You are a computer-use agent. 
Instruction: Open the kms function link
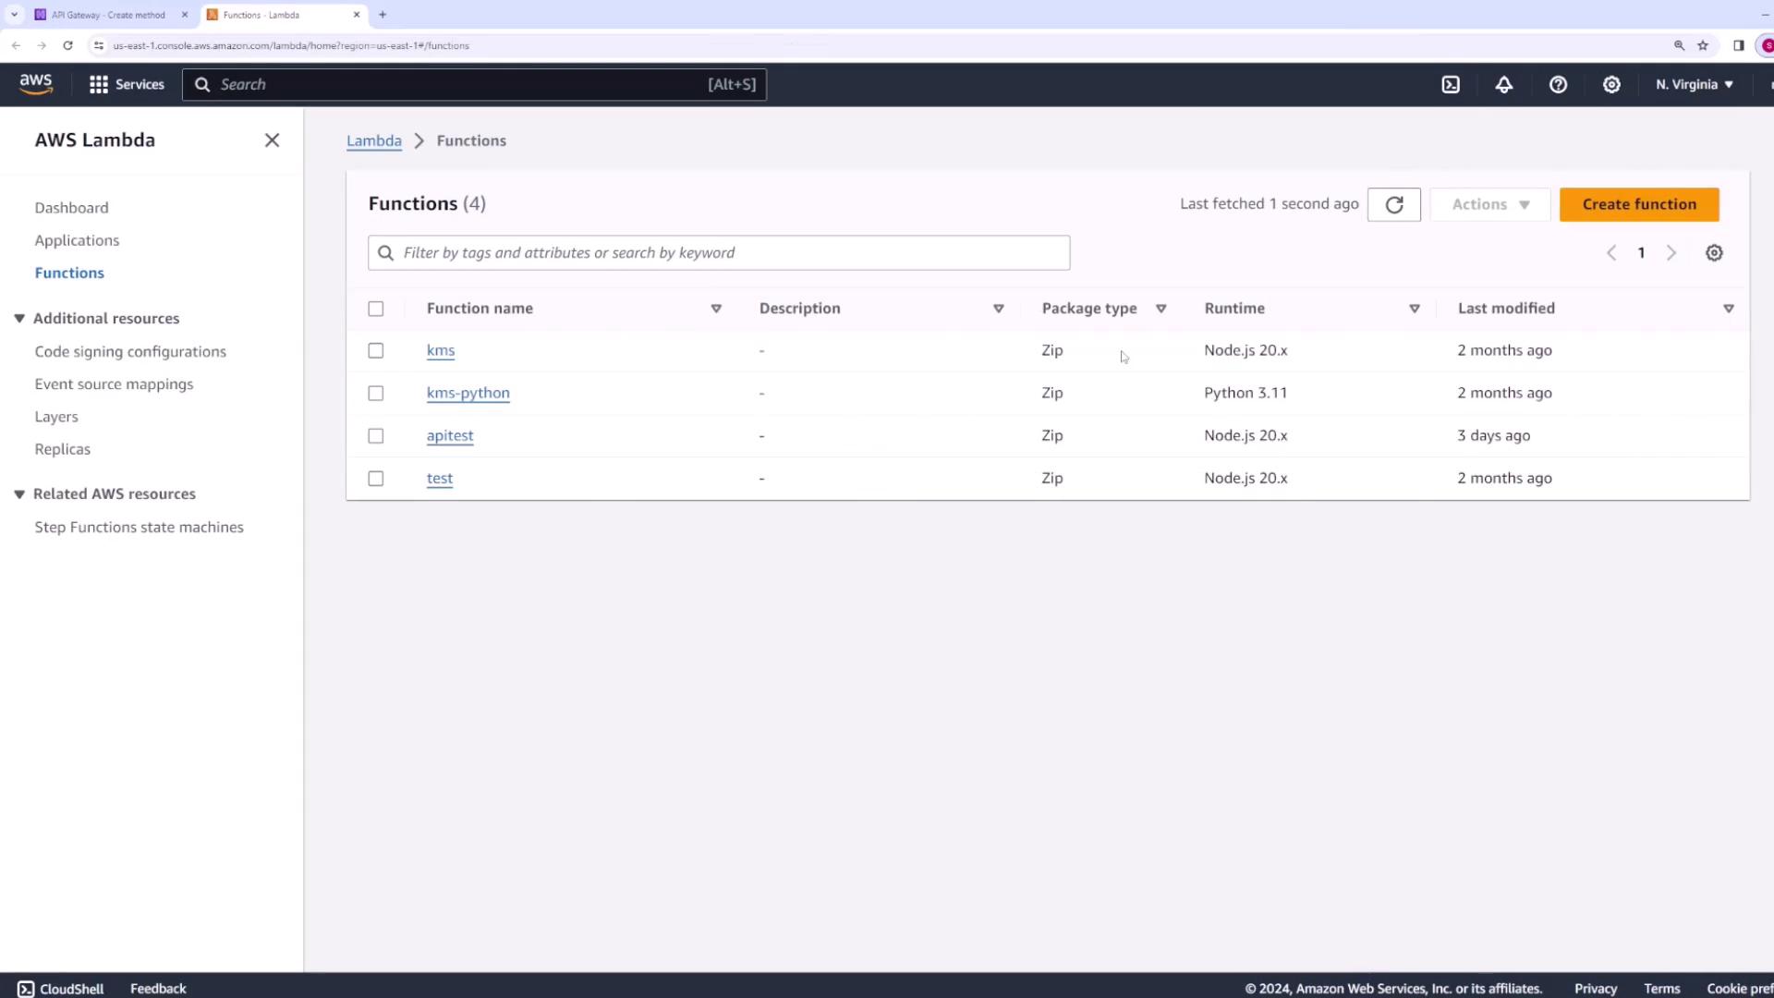click(441, 350)
